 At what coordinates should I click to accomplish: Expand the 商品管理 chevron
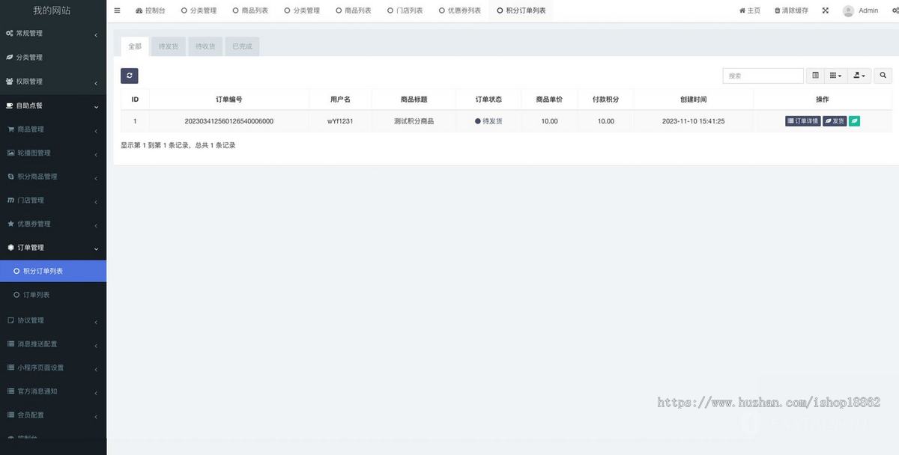(96, 131)
